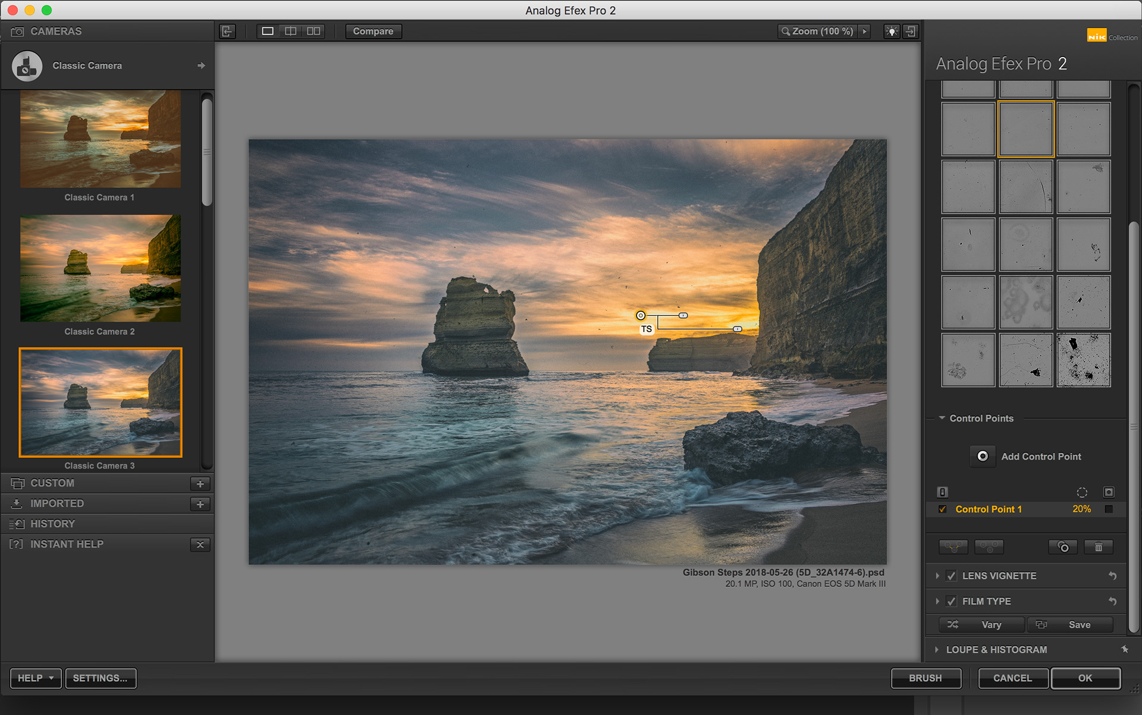Open the History panel tab
Screen dimensions: 1142x715
point(52,523)
